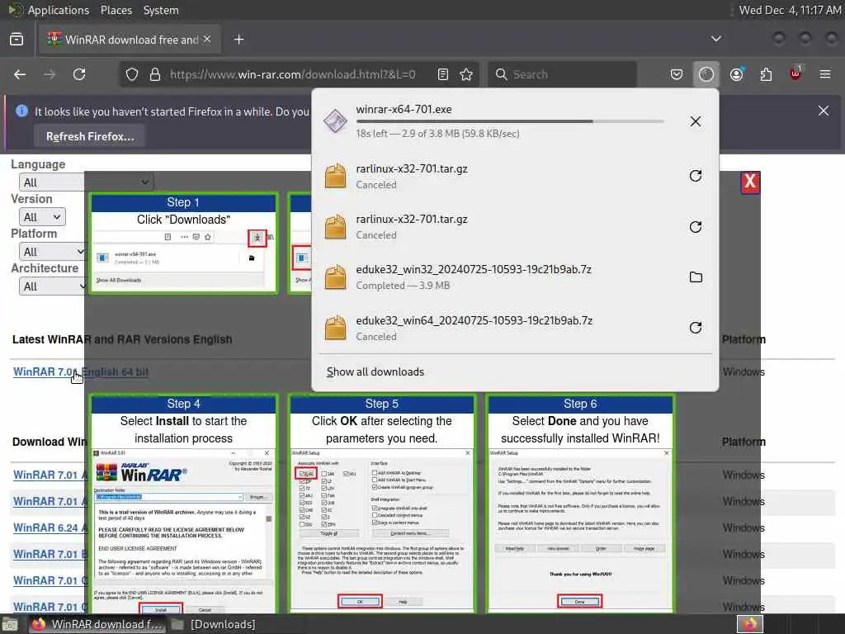The height and width of the screenshot is (634, 845).
Task: Select winrar-x64-701.exe download entry
Action: click(515, 121)
